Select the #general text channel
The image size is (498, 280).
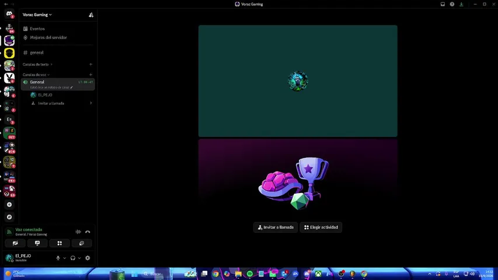pos(57,52)
